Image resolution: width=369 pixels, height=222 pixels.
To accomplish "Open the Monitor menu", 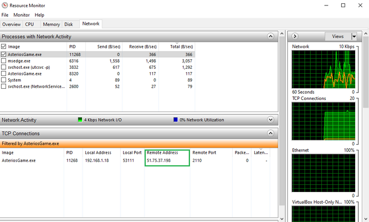I will 22,15.
